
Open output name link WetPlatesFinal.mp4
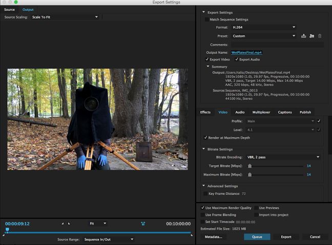pyautogui.click(x=246, y=52)
